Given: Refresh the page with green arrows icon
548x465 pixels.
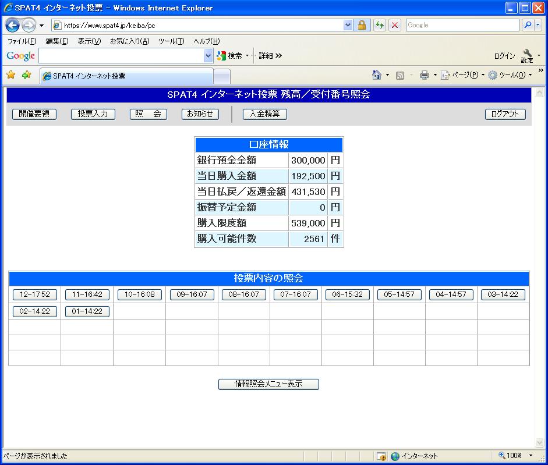Looking at the screenshot, I should [380, 25].
